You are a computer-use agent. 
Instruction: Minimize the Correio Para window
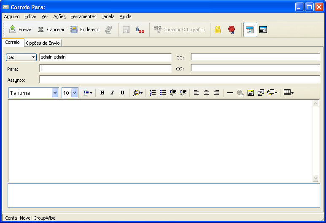pos(299,7)
